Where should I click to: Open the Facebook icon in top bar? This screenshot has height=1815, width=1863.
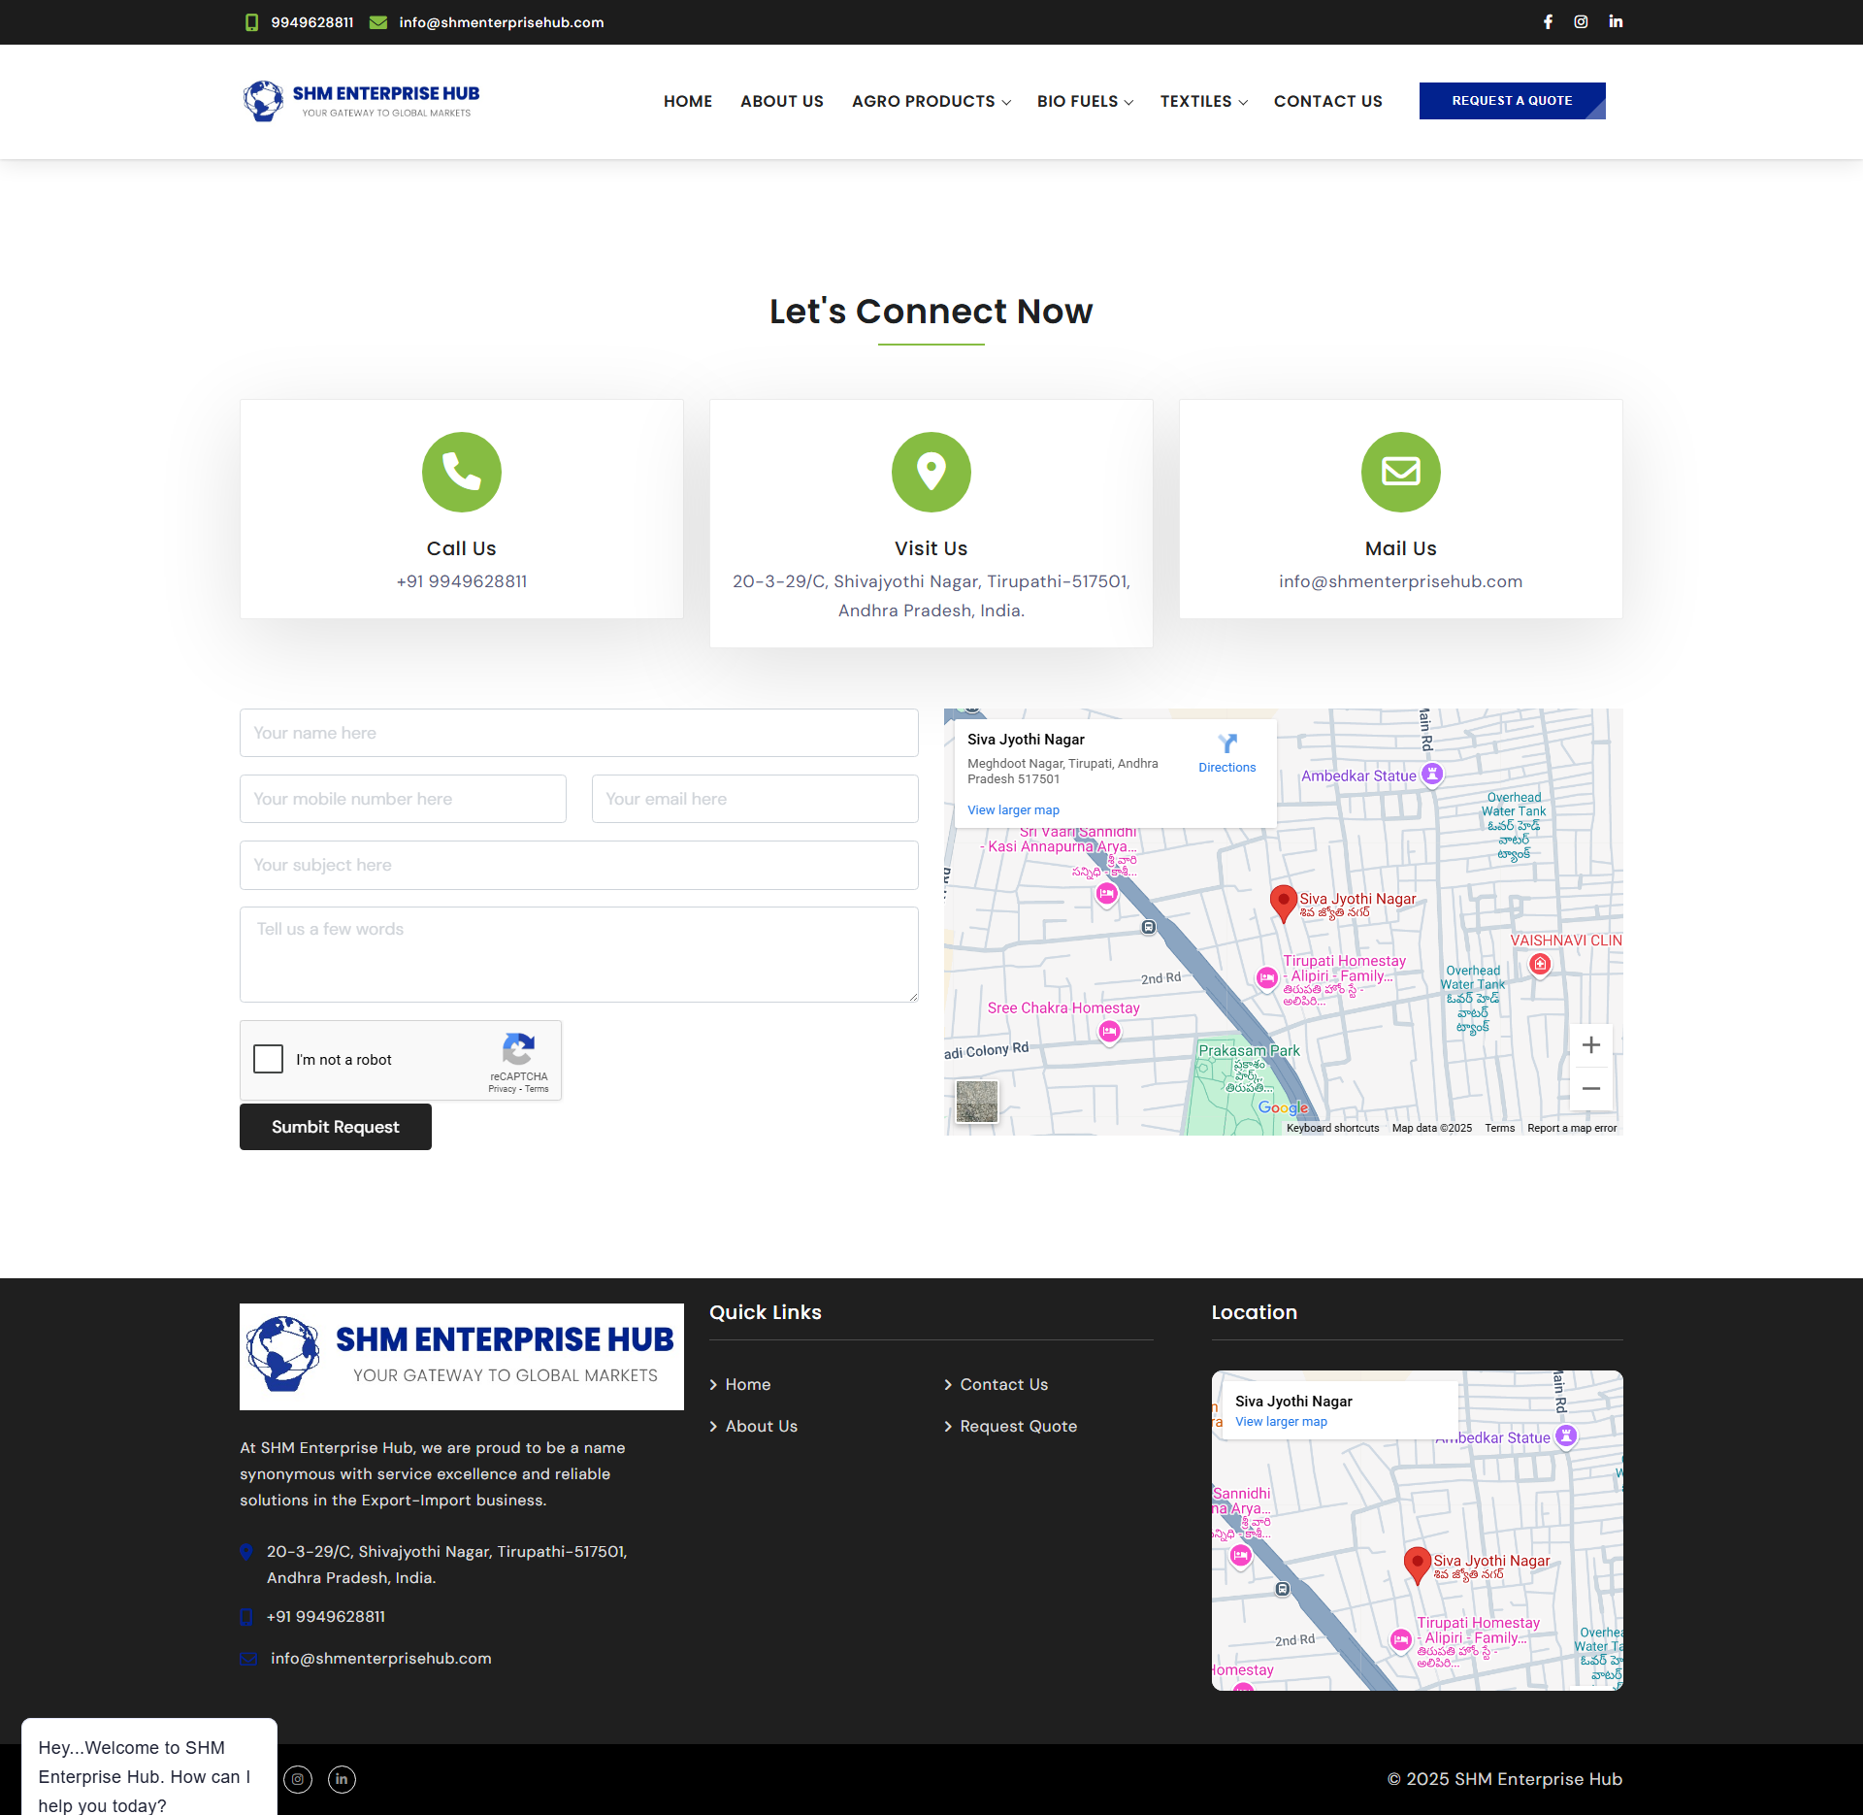(1548, 21)
